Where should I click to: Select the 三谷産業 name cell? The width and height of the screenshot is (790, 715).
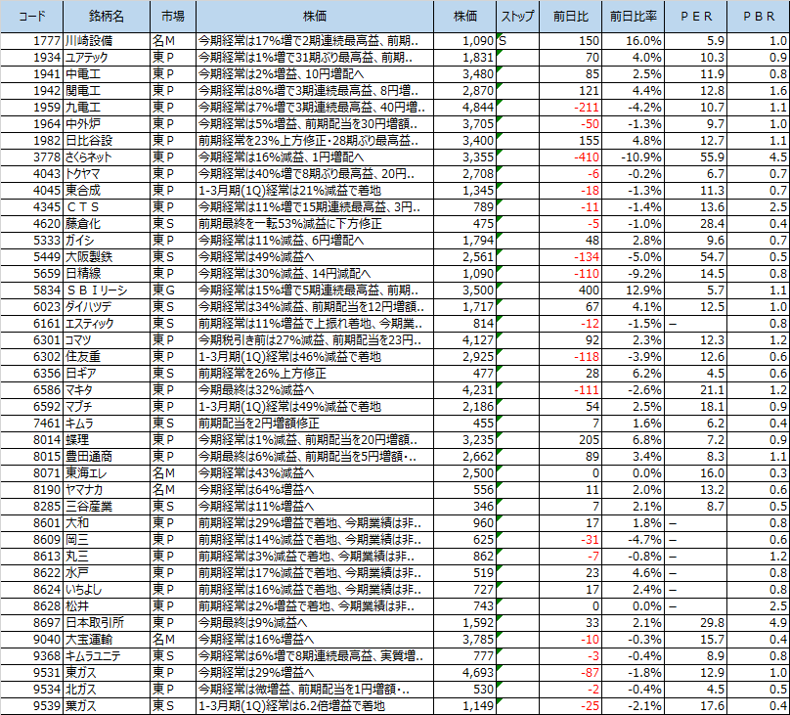click(107, 507)
